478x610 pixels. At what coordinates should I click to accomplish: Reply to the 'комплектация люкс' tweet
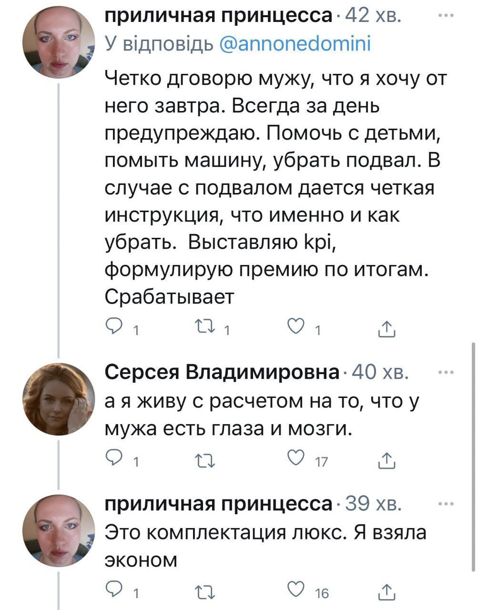(x=114, y=590)
